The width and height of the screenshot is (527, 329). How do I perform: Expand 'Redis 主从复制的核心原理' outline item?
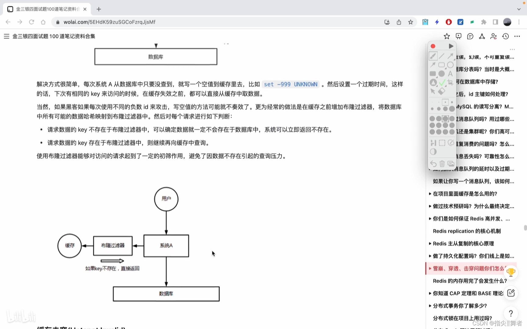click(430, 244)
